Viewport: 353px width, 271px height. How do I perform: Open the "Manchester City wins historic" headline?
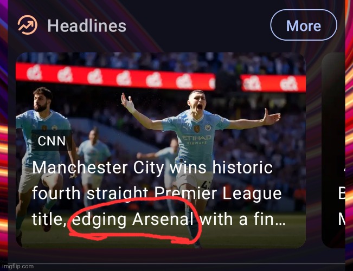pos(152,167)
